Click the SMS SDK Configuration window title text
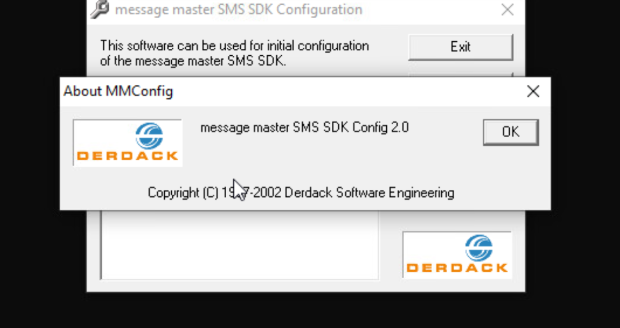Viewport: 620px width, 328px height. (238, 10)
